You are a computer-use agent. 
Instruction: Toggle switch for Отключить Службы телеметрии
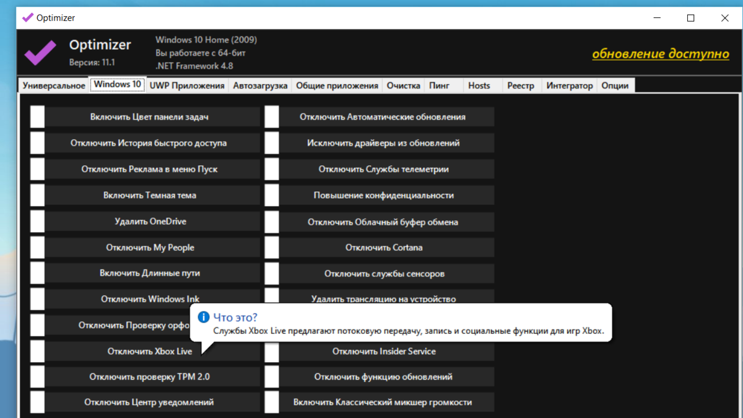tap(272, 169)
